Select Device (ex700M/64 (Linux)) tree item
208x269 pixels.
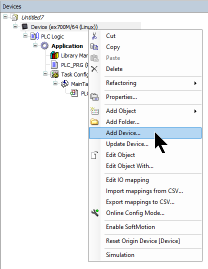pos(64,27)
